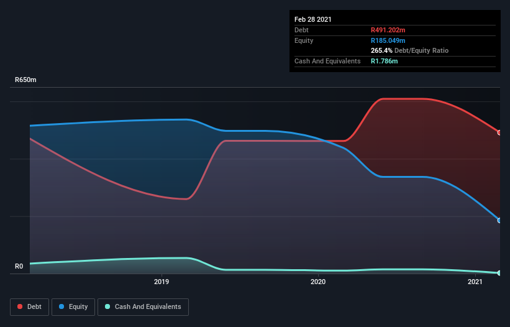Click the R185.049m equity value
Image resolution: width=510 pixels, height=327 pixels.
click(388, 40)
